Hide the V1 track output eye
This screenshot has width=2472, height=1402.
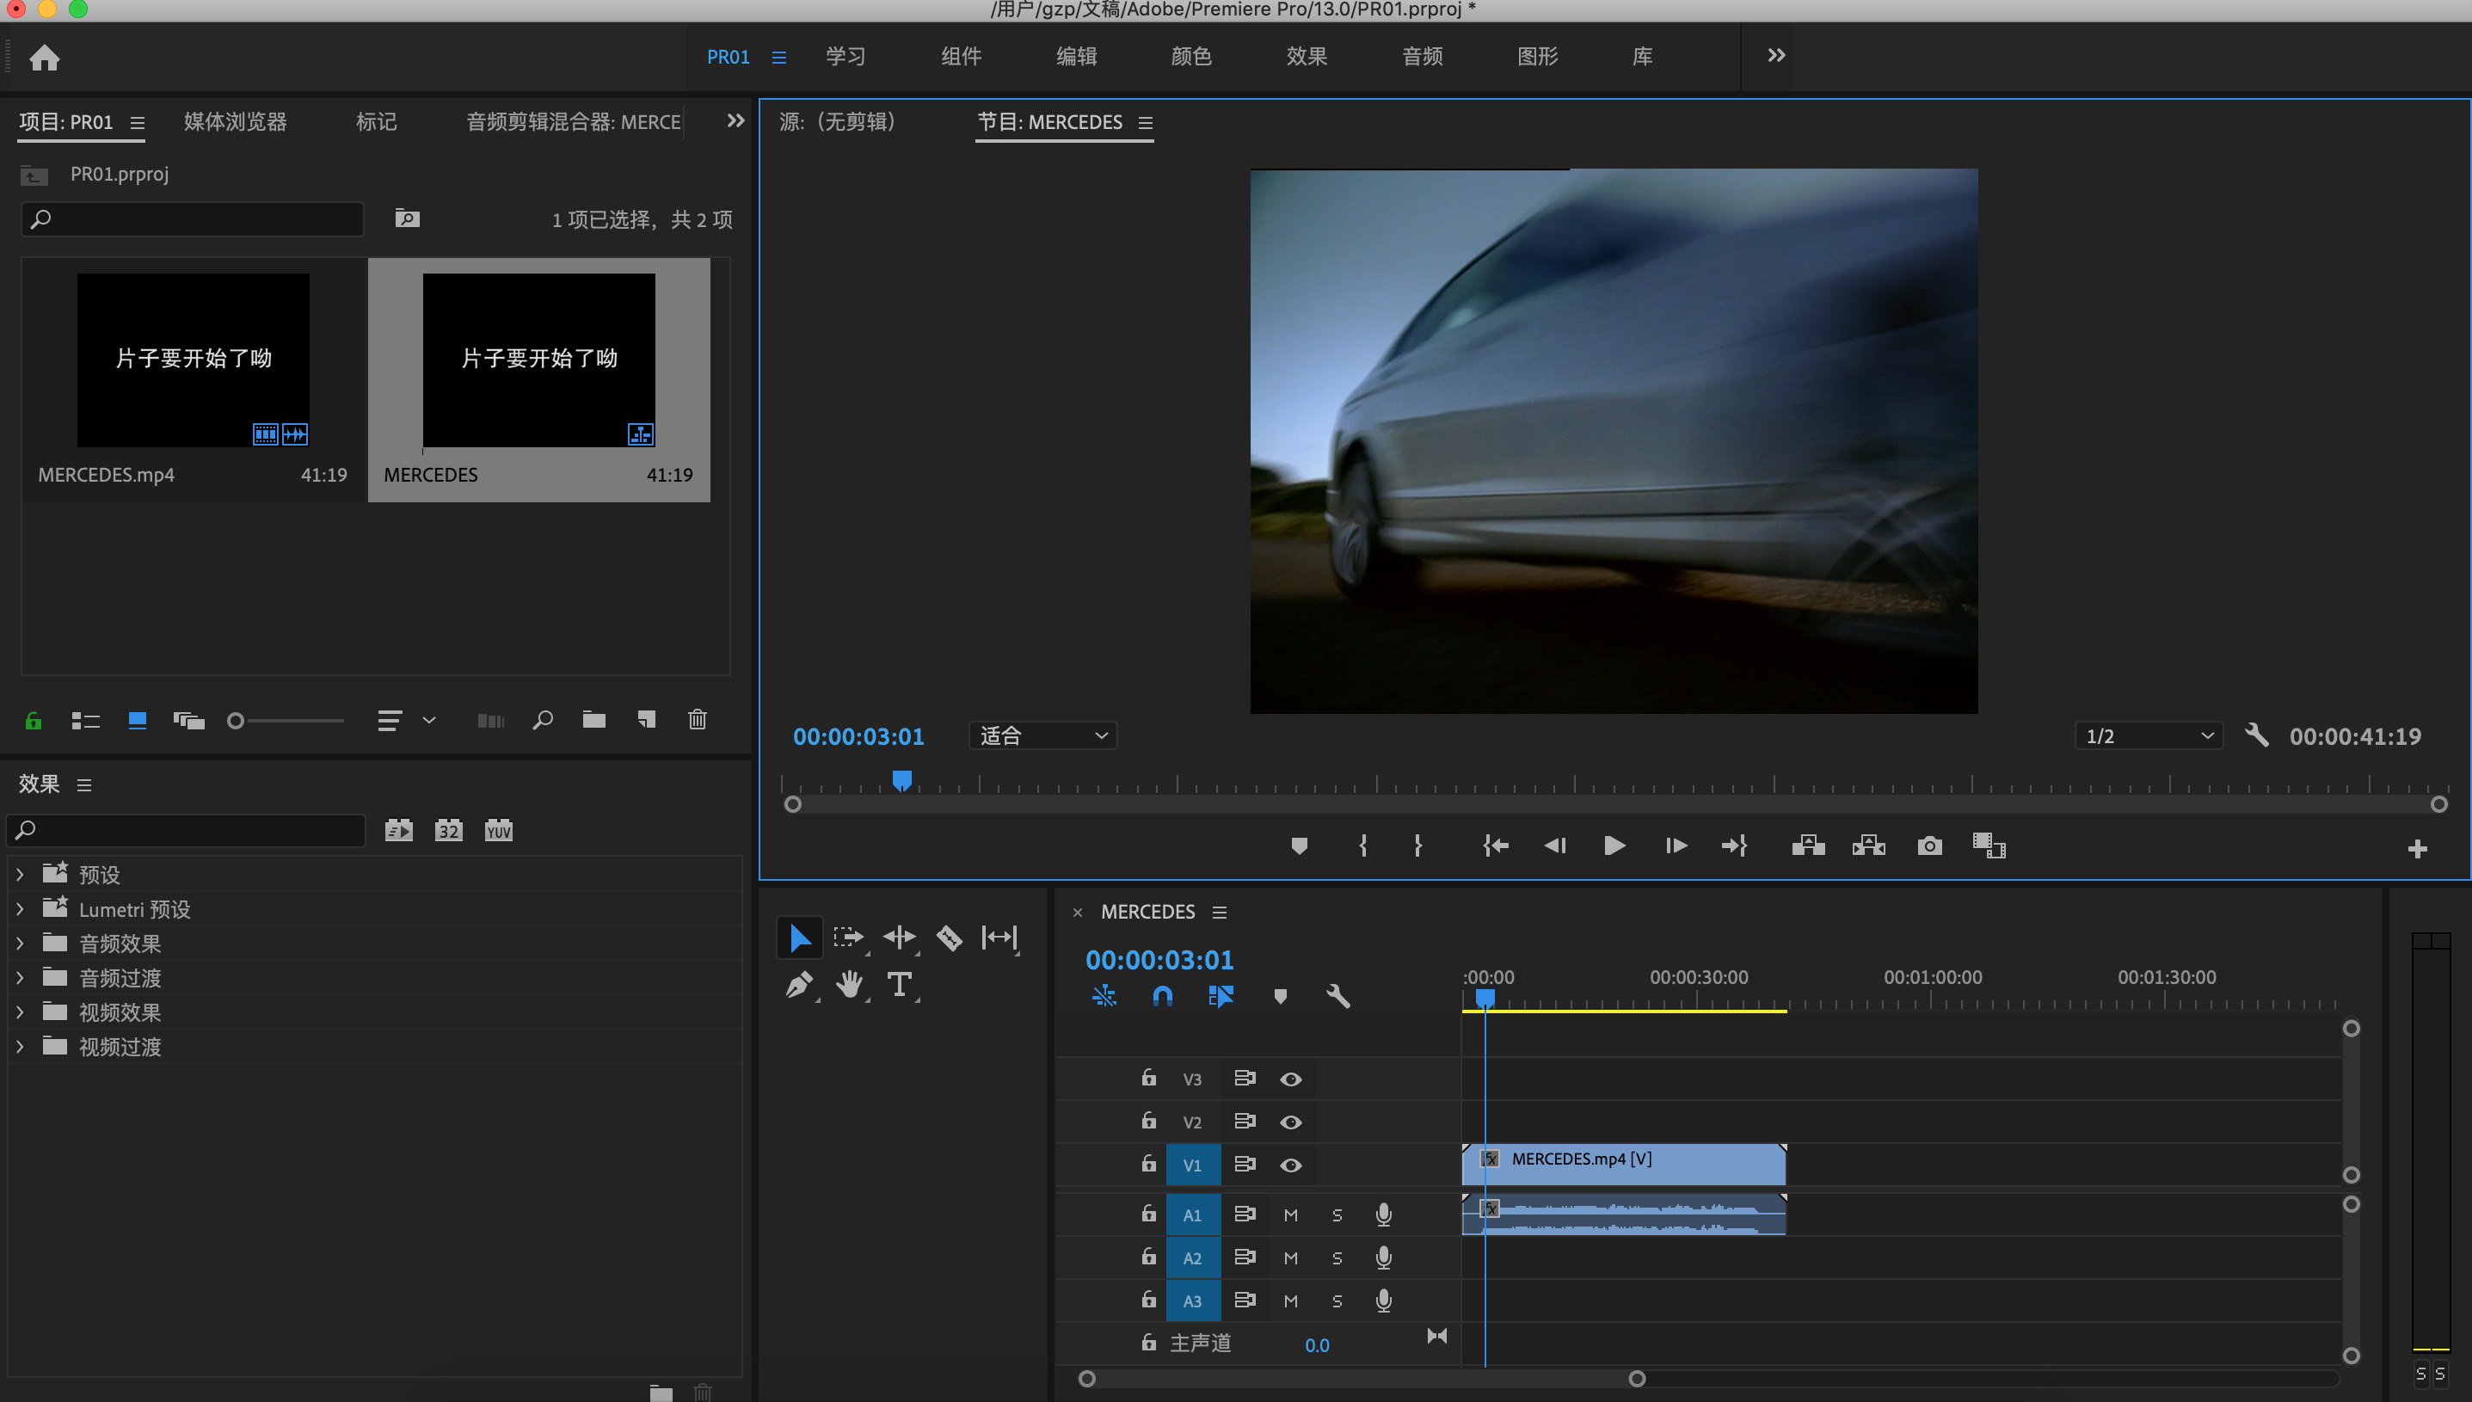1291,1165
